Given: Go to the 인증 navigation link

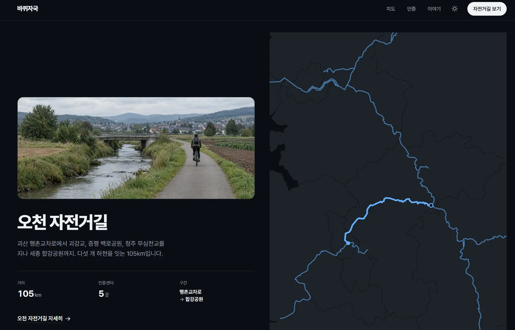Looking at the screenshot, I should pos(411,9).
